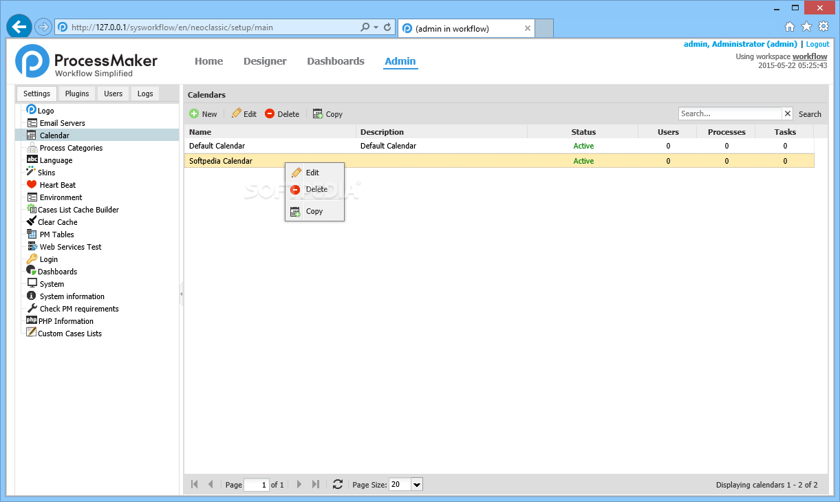Click the browser forward button
Screen dimensions: 840x502
click(43, 27)
